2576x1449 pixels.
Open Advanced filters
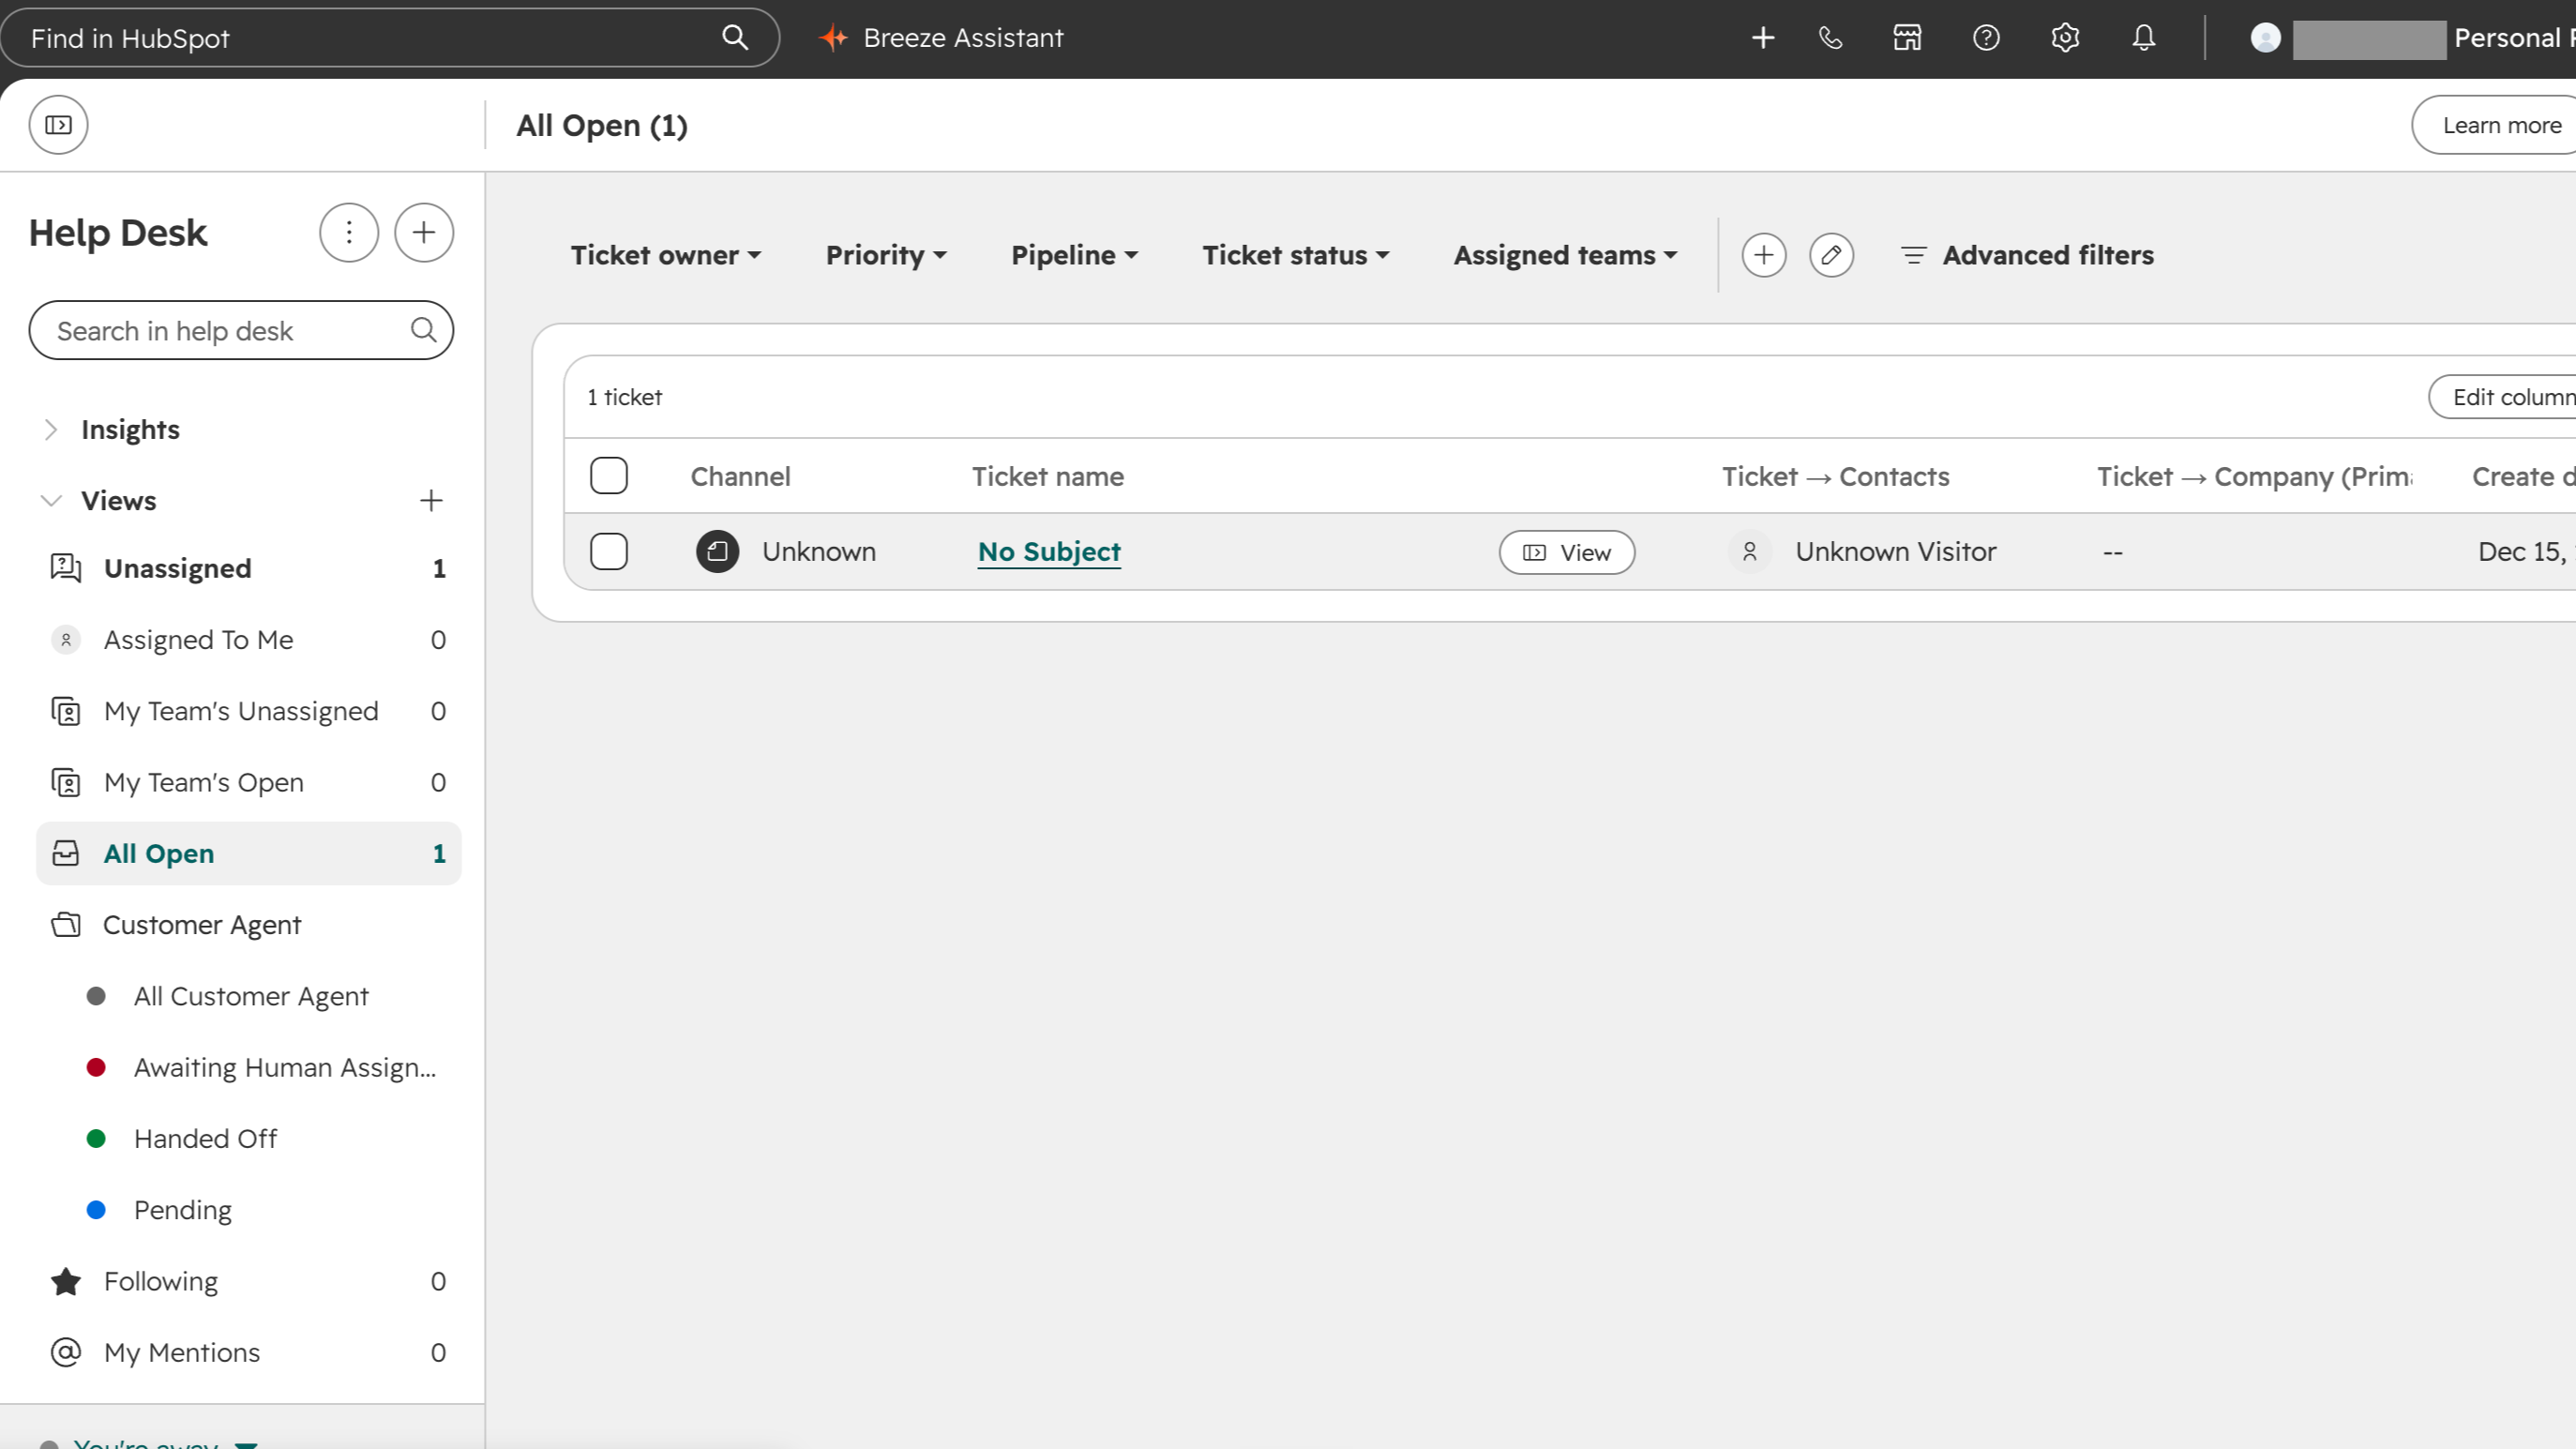click(2027, 255)
